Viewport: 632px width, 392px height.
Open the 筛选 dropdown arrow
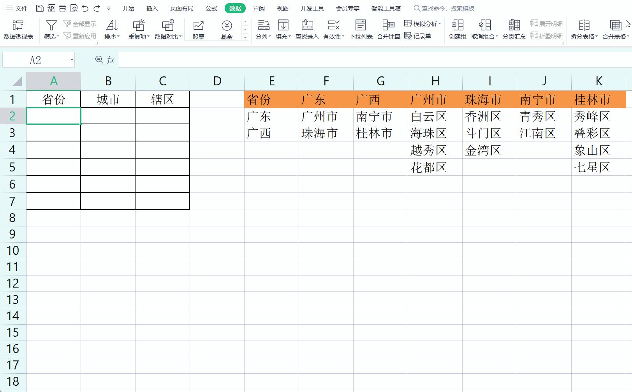58,37
